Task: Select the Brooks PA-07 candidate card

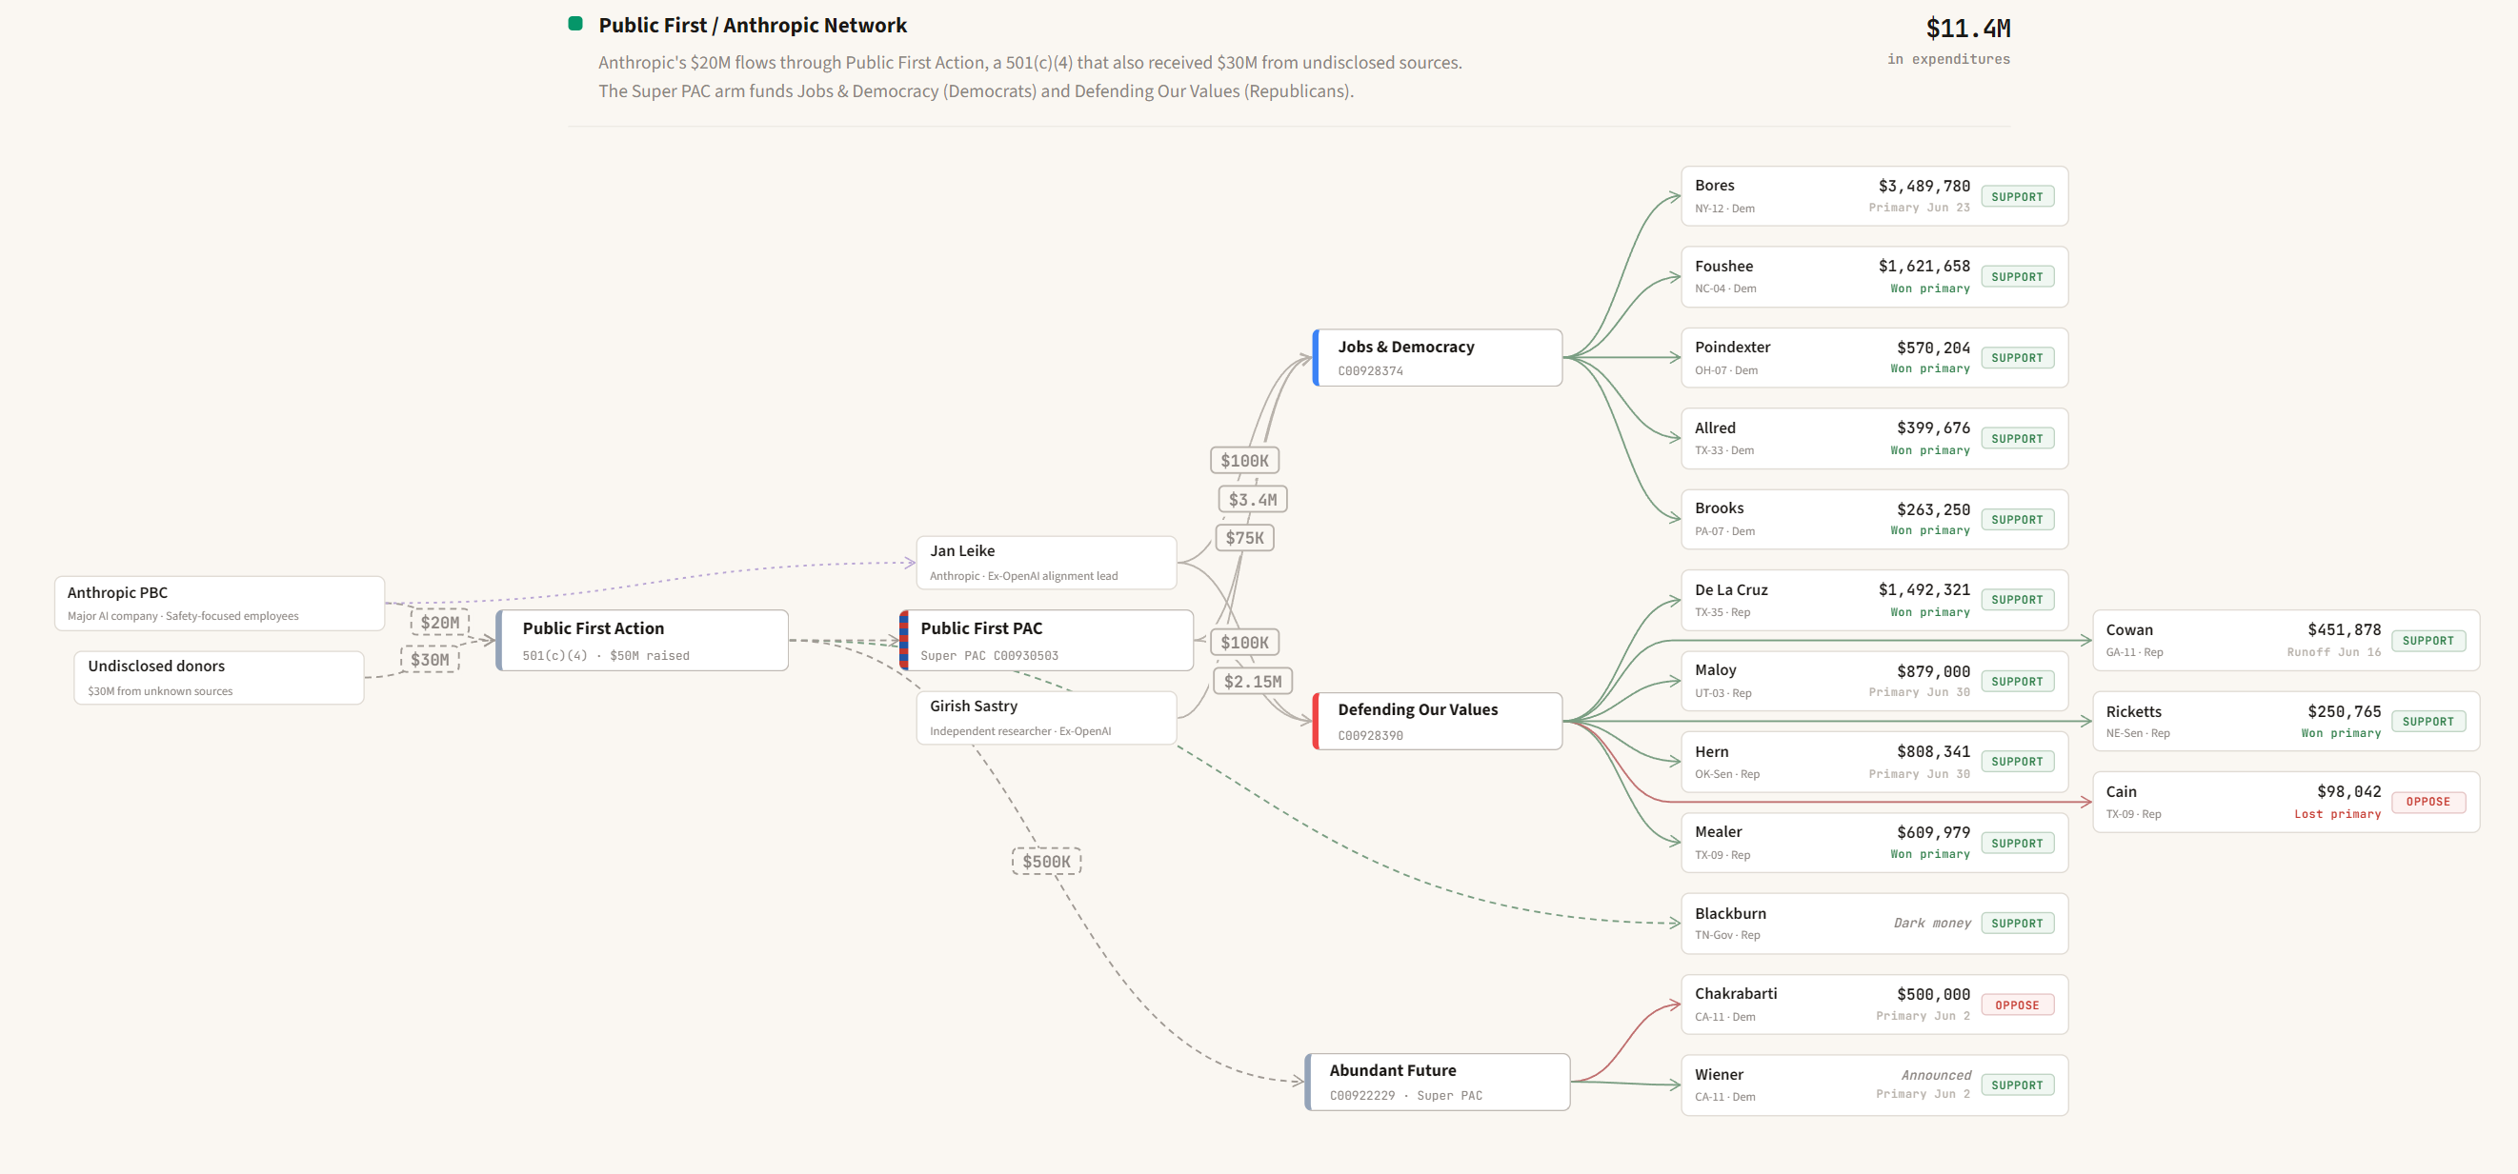Action: [1874, 520]
